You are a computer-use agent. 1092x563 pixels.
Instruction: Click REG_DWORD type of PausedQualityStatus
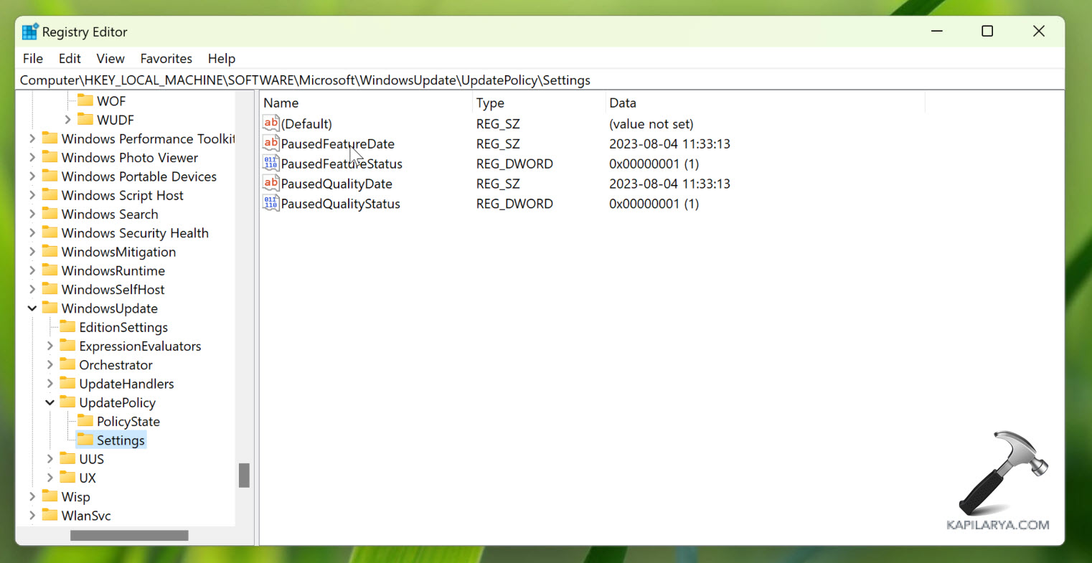(514, 204)
